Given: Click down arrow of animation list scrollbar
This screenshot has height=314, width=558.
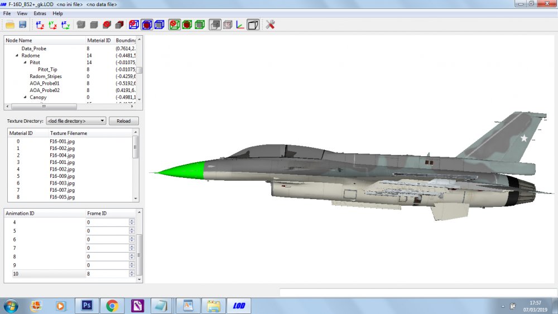Looking at the screenshot, I should coord(139,279).
